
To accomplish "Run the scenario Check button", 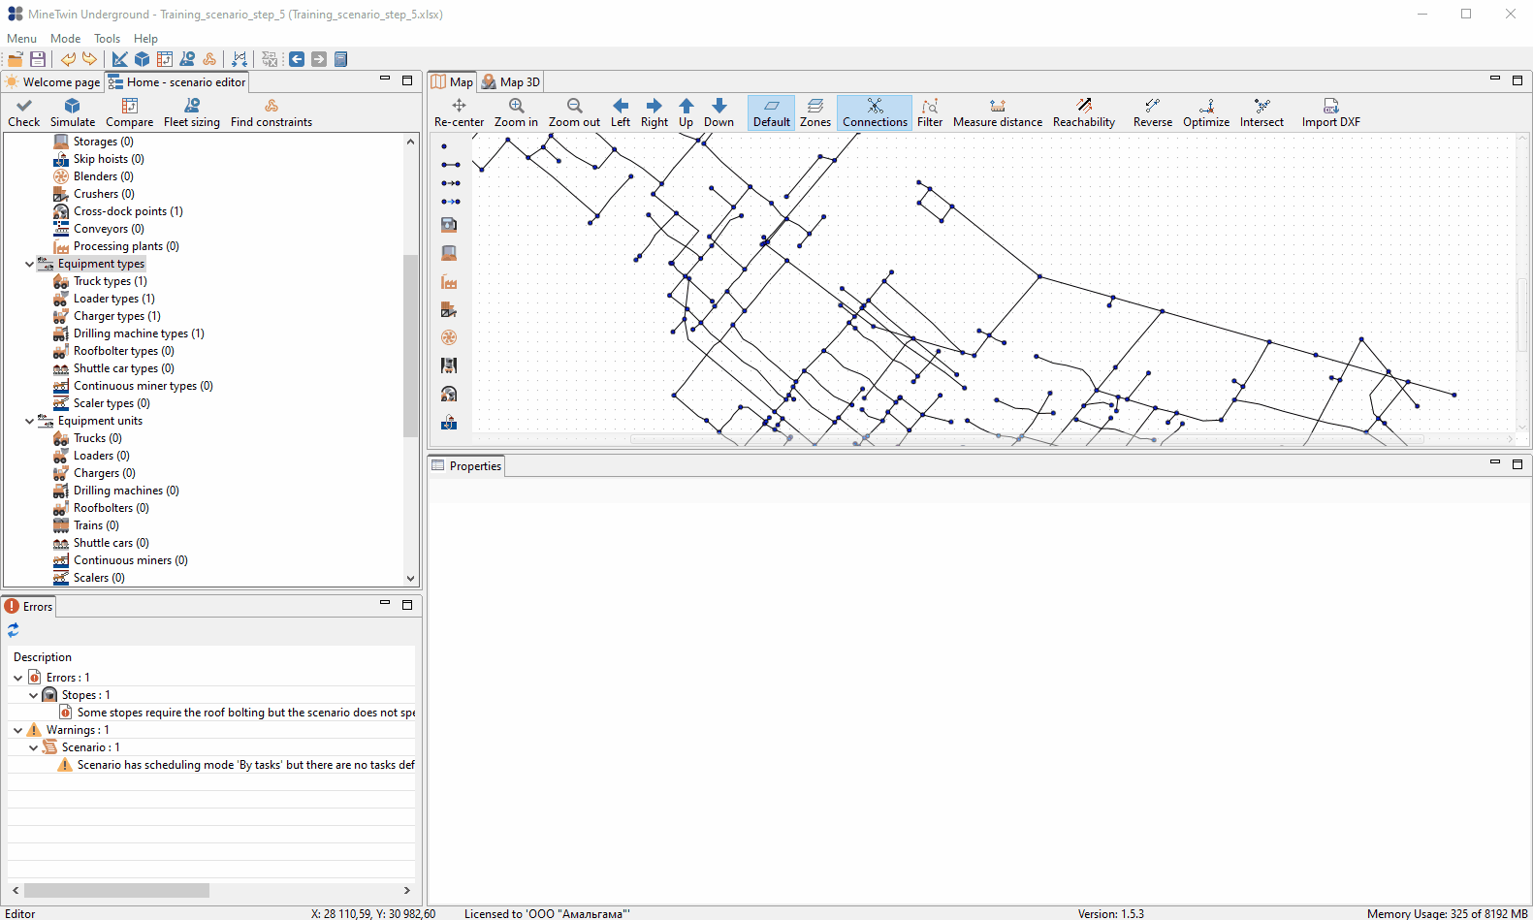I will [24, 112].
